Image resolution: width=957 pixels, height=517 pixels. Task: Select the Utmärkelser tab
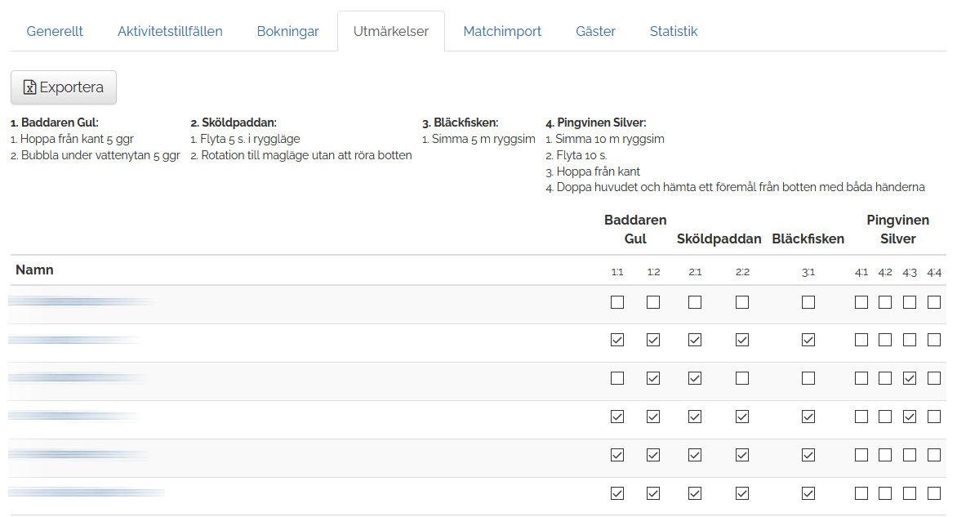coord(390,31)
